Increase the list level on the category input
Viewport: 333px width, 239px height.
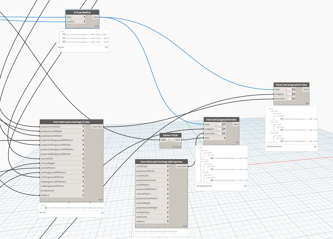(x=293, y=93)
